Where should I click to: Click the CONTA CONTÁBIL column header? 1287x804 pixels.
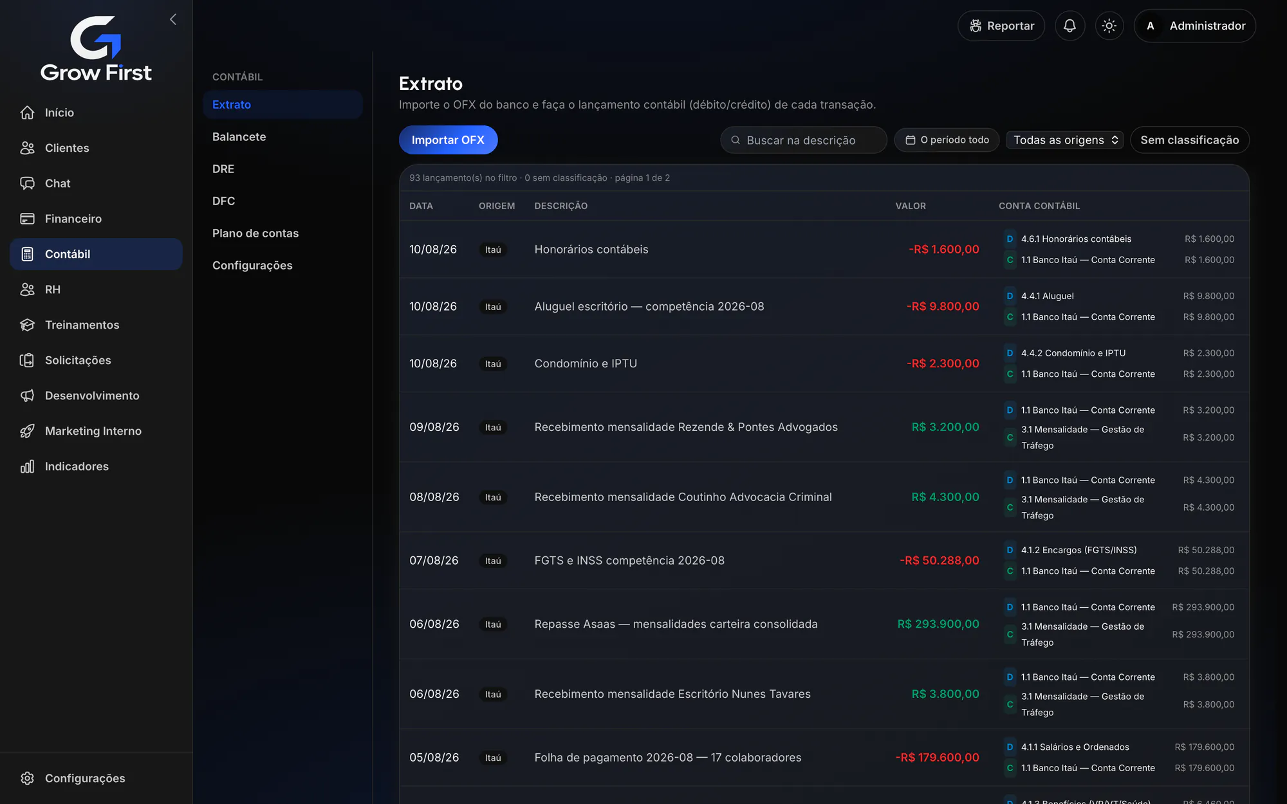coord(1039,206)
